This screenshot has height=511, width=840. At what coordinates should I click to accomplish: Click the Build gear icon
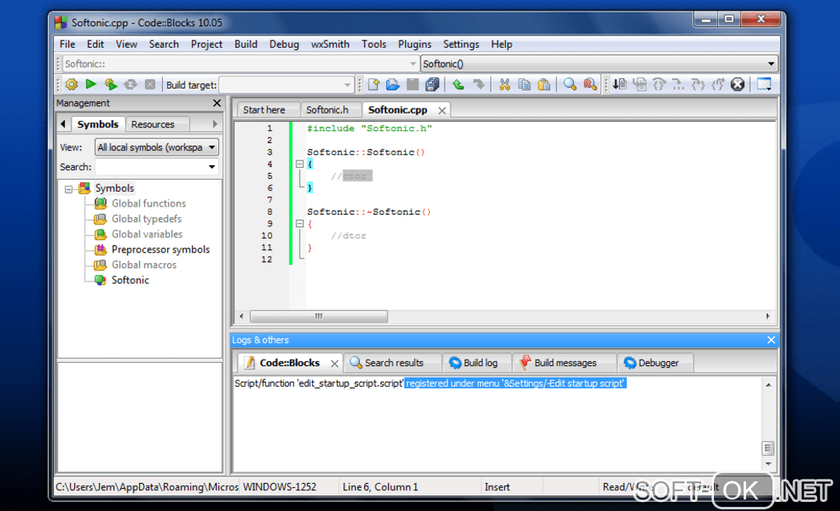(72, 85)
